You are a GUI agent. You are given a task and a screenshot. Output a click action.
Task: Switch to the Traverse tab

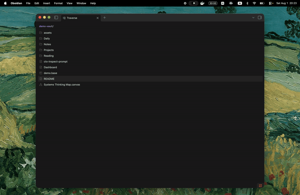[81, 18]
